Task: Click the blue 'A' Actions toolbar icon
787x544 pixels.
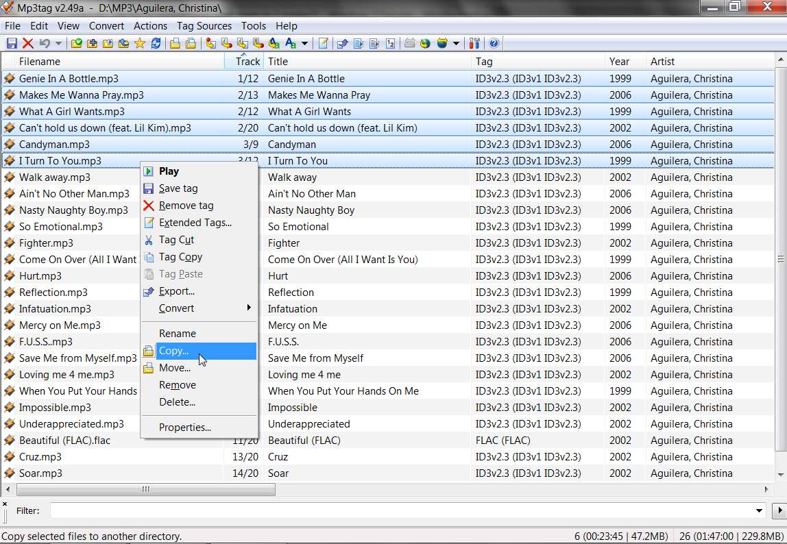Action: pyautogui.click(x=291, y=44)
